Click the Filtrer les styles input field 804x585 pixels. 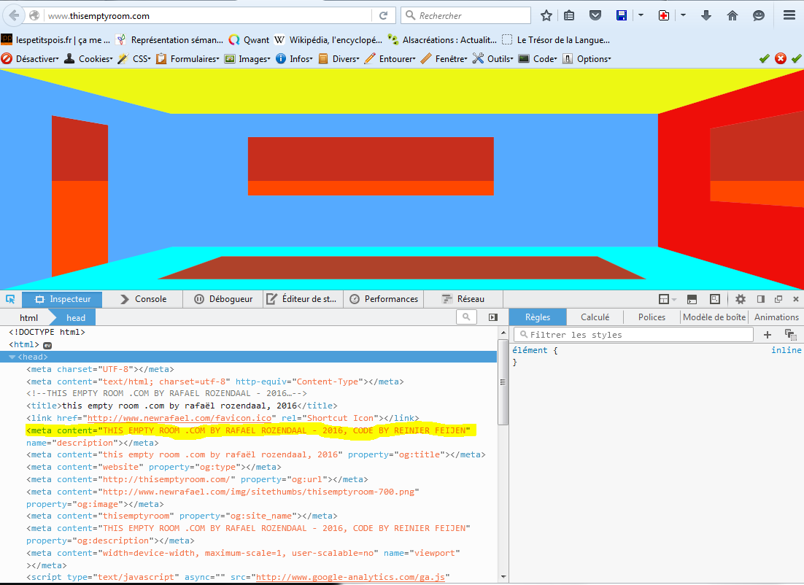coord(633,335)
